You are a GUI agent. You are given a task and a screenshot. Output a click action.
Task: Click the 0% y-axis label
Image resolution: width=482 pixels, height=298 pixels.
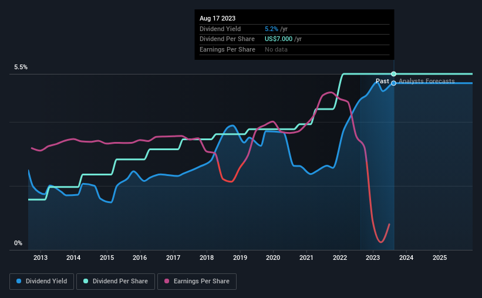click(18, 243)
